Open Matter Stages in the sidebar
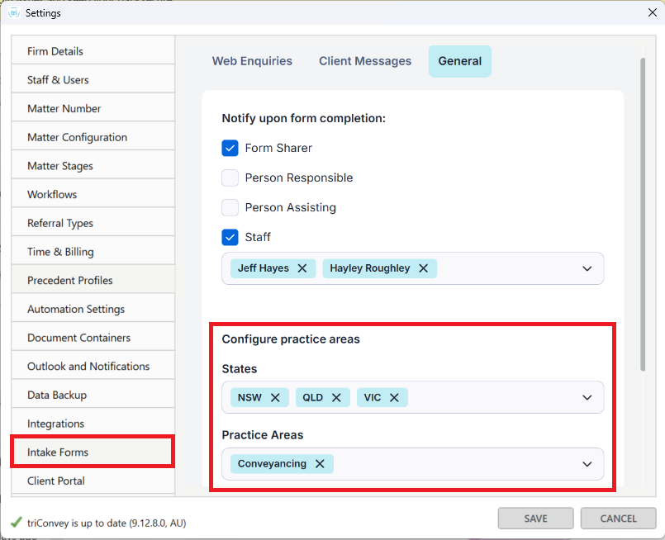Image resolution: width=665 pixels, height=540 pixels. 60,166
